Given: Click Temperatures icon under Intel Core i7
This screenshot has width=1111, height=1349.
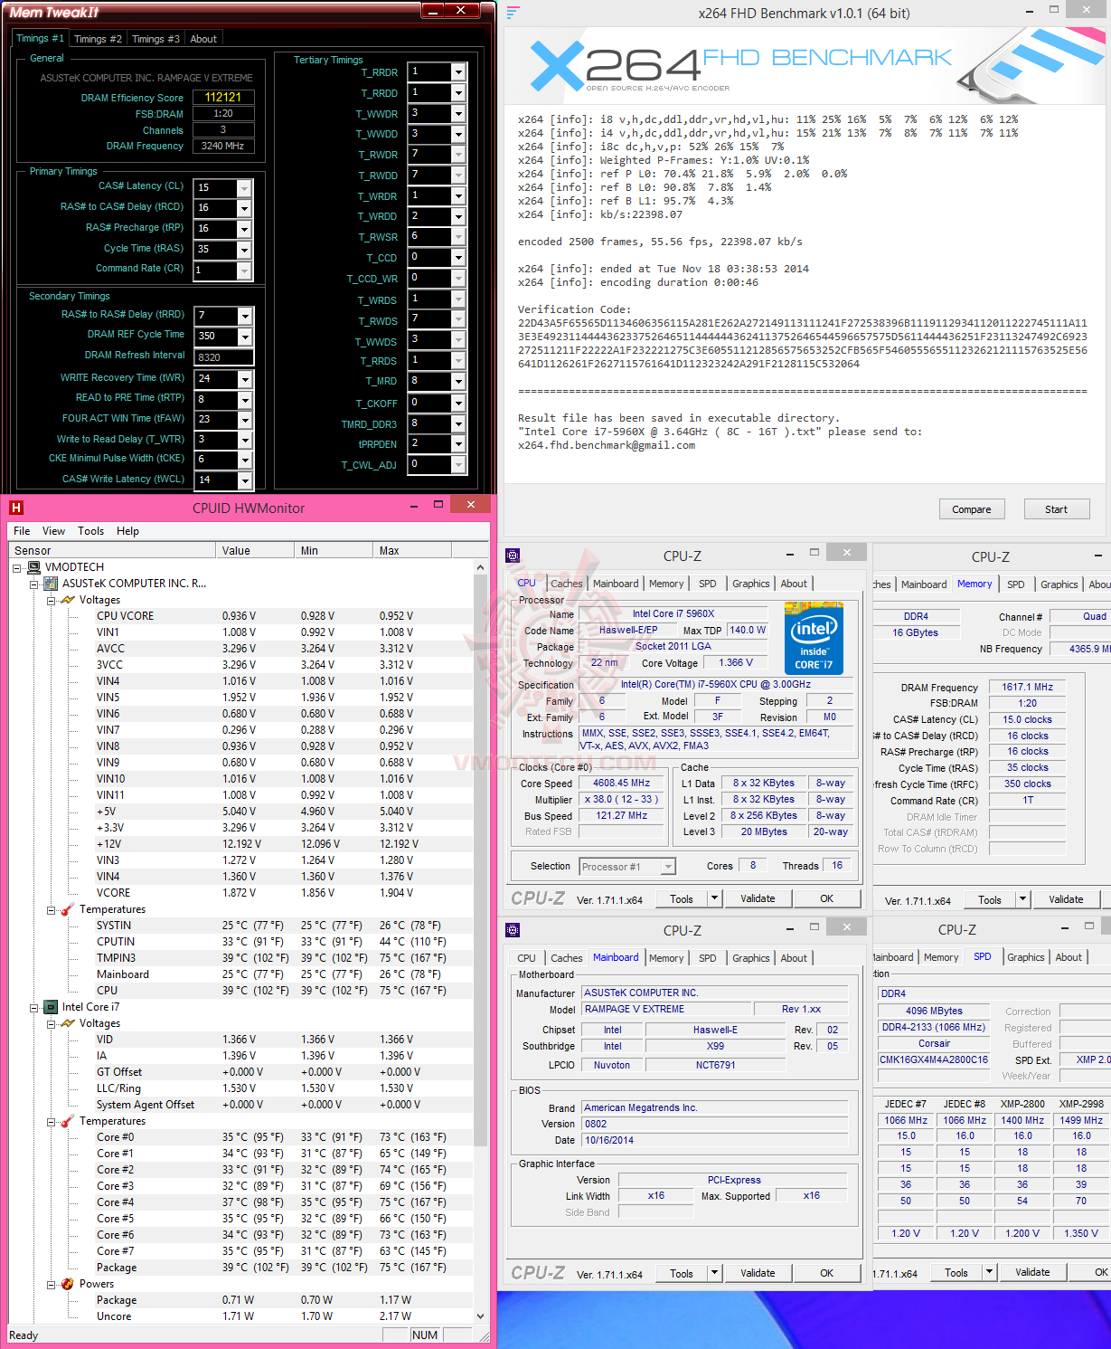Looking at the screenshot, I should point(68,1121).
